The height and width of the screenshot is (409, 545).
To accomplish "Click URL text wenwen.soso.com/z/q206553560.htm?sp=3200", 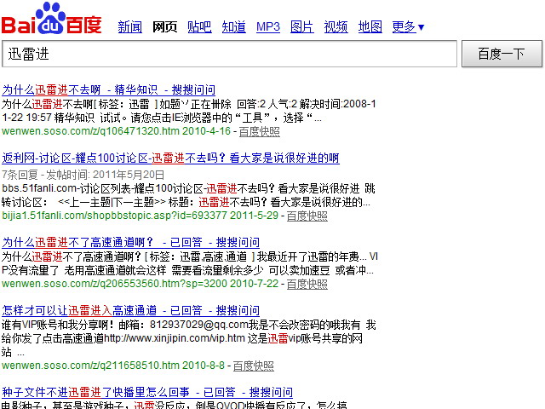I will point(114,284).
